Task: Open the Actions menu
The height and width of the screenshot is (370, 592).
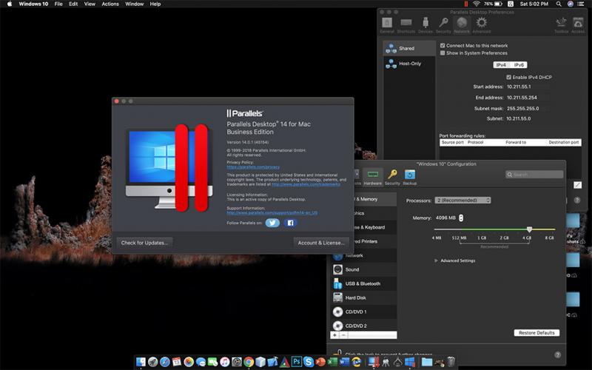Action: tap(110, 4)
